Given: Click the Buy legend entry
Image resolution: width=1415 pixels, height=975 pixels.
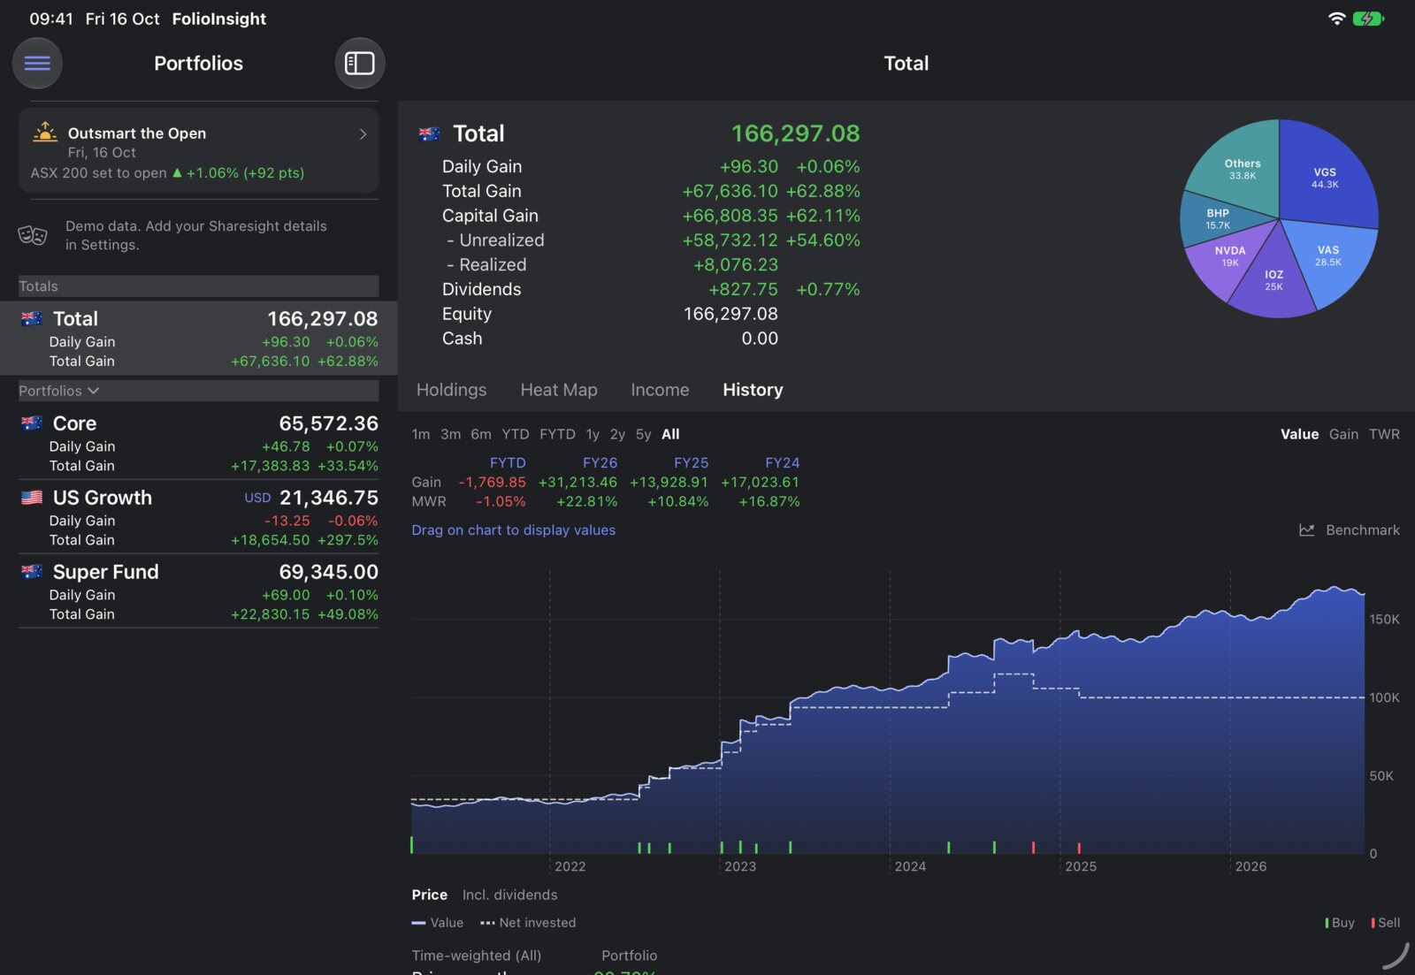Looking at the screenshot, I should 1340,922.
